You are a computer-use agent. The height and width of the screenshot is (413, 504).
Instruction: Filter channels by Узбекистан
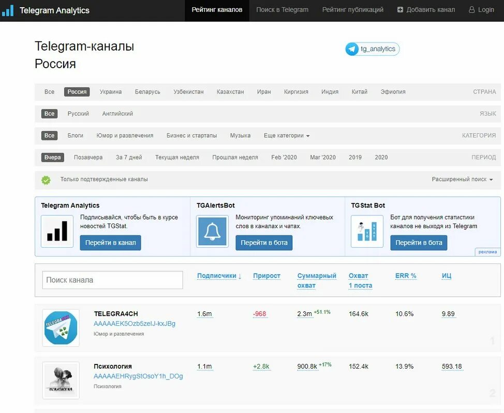(x=188, y=92)
